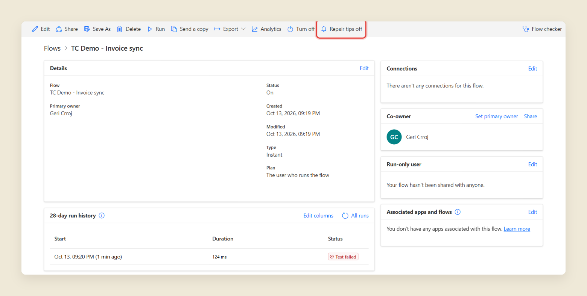Viewport: 587px width, 296px height.
Task: Click the Status column header in run history
Action: 335,239
